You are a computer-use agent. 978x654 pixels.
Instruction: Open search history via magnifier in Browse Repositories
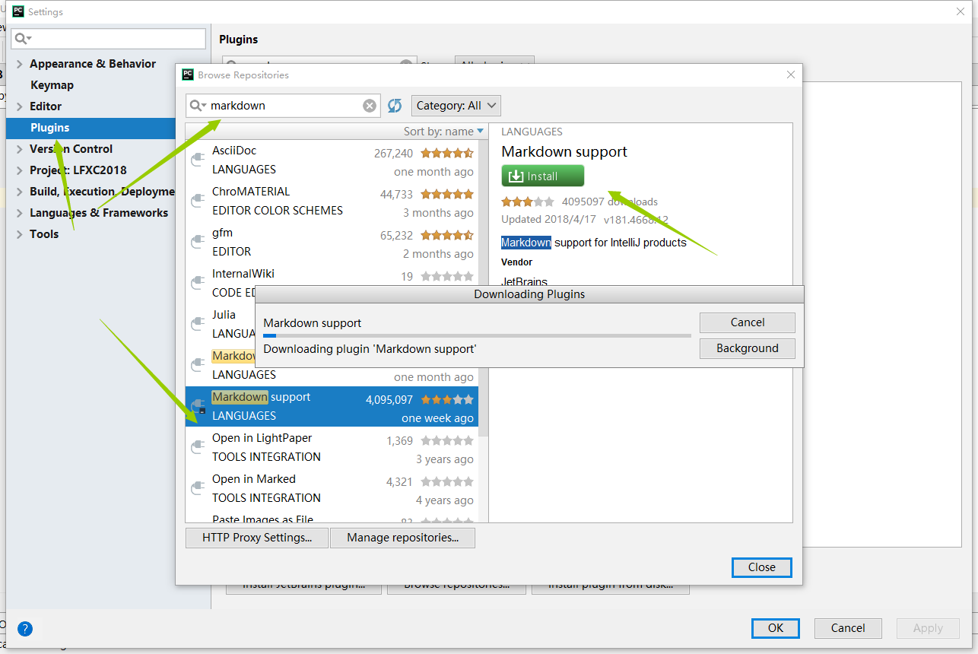coord(198,106)
